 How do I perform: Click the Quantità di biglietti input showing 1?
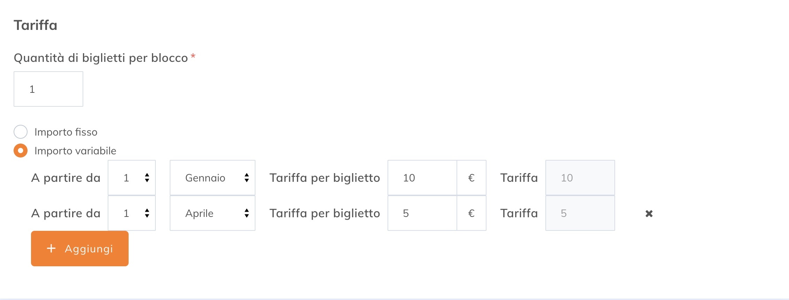coord(48,89)
